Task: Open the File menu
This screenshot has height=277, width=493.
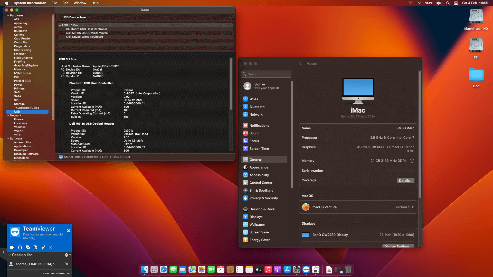Action: pyautogui.click(x=54, y=3)
